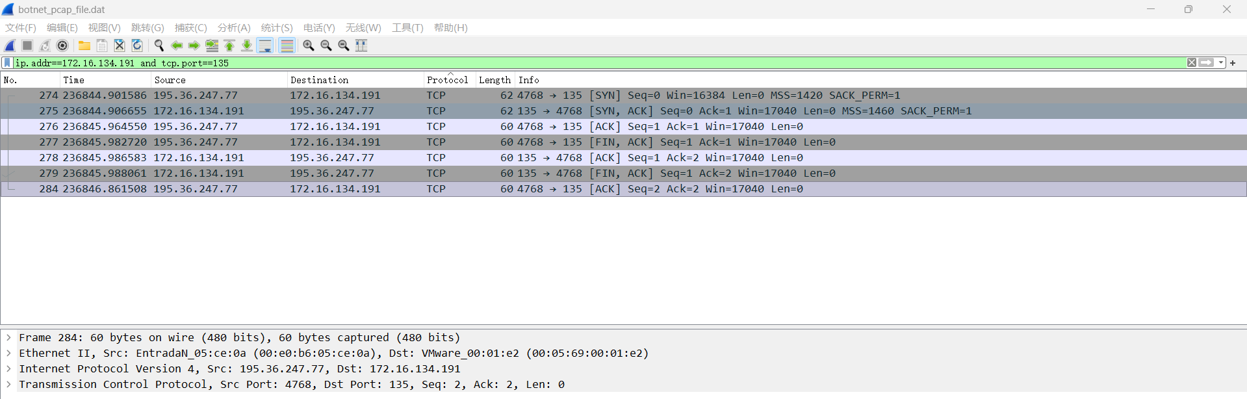Expand Transmission Control Protocol details row
Viewport: 1247px width, 399px height.
[x=8, y=384]
